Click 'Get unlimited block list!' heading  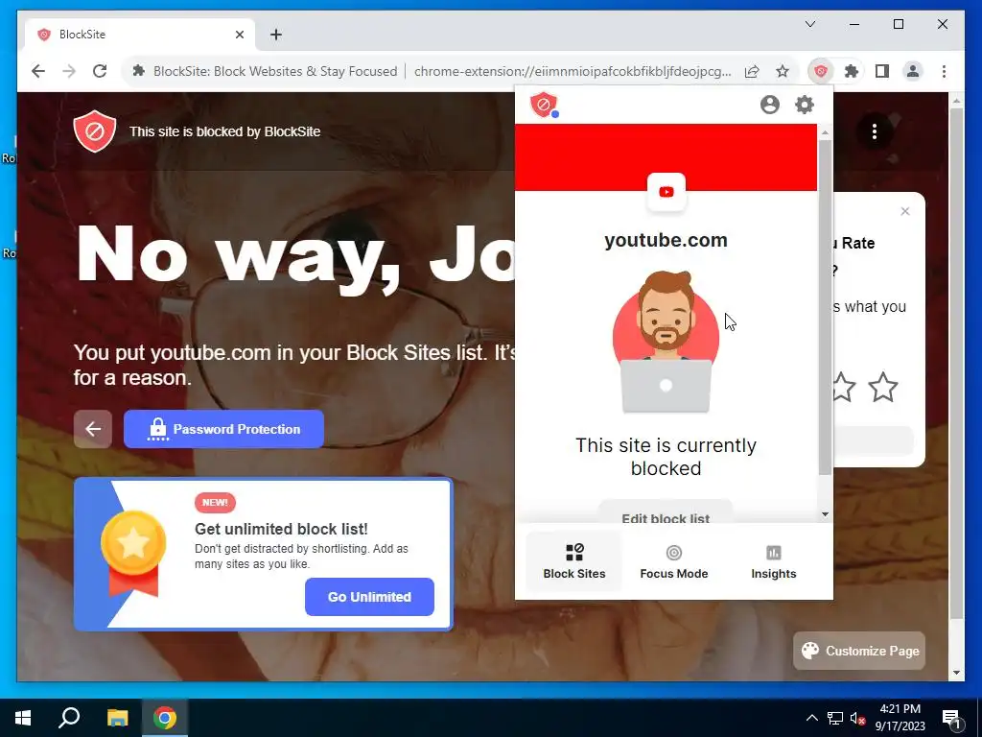(x=281, y=529)
